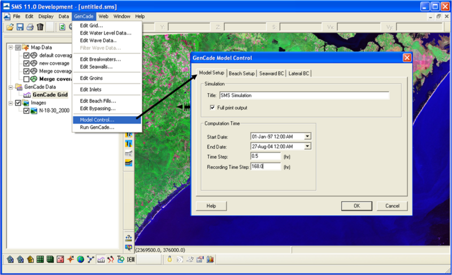Image resolution: width=452 pixels, height=275 pixels.
Task: Click the Help button in Model Control dialog
Action: click(x=211, y=206)
